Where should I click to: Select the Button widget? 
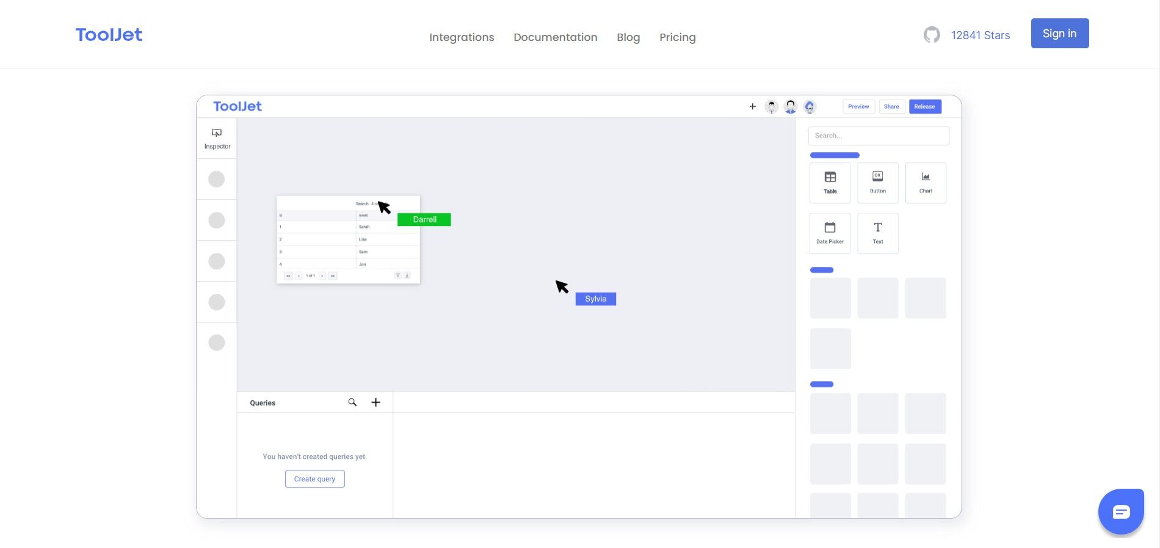tap(878, 183)
